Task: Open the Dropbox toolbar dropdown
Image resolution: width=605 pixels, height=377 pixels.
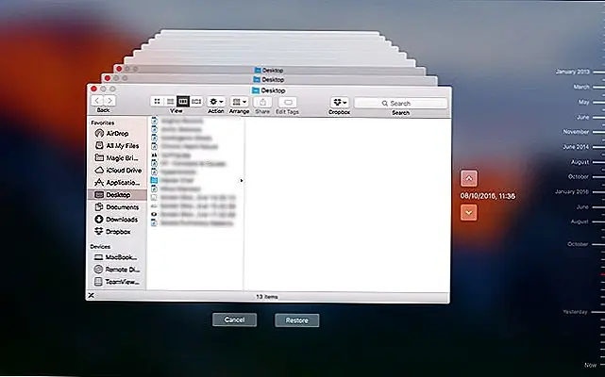Action: [x=340, y=102]
